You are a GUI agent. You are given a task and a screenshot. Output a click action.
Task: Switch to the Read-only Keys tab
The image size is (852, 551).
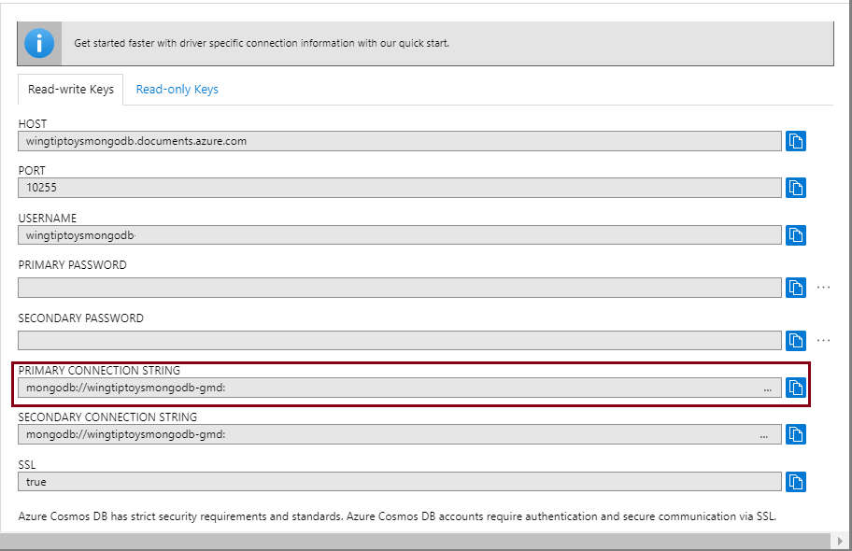177,89
